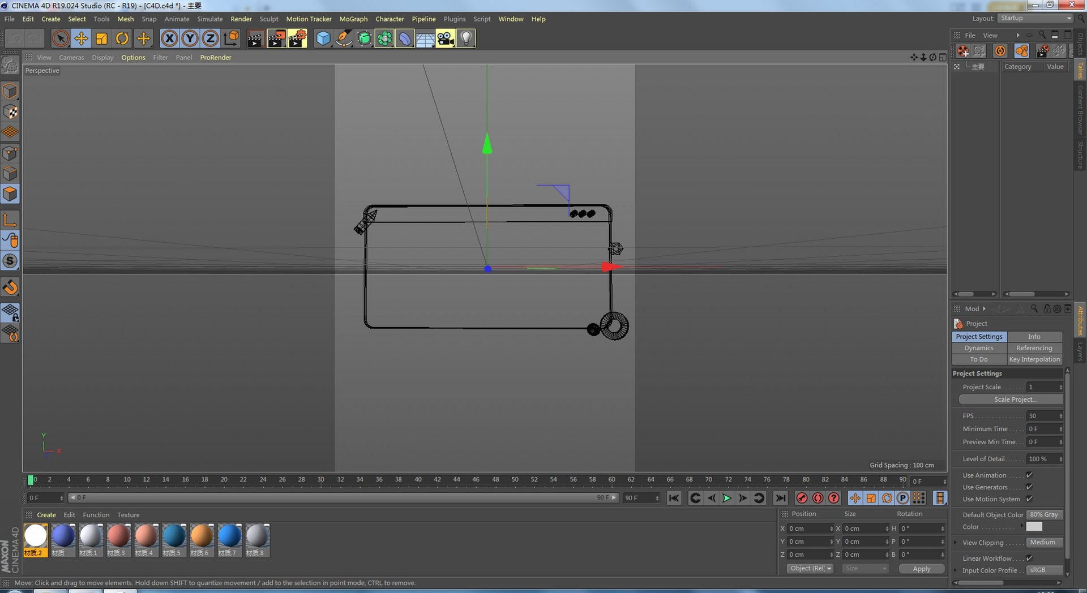1087x593 pixels.
Task: Click Project Scale input field
Action: (x=1045, y=387)
